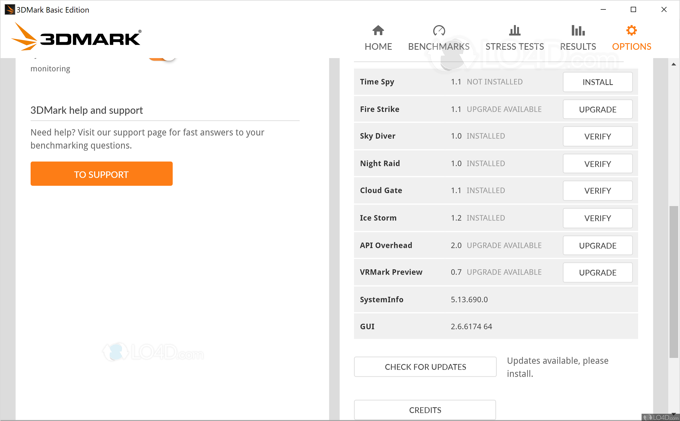Upgrade the Fire Strike benchmark
The image size is (680, 421).
pos(598,109)
